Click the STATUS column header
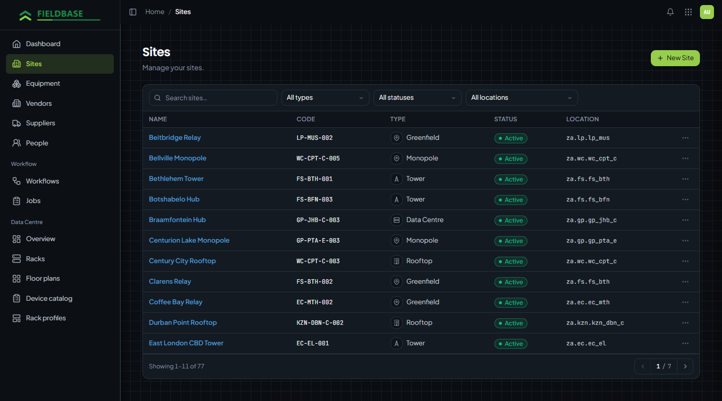Viewport: 722px width, 401px height. pos(505,119)
